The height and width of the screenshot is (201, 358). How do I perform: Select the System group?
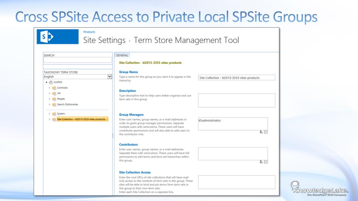tap(61, 114)
